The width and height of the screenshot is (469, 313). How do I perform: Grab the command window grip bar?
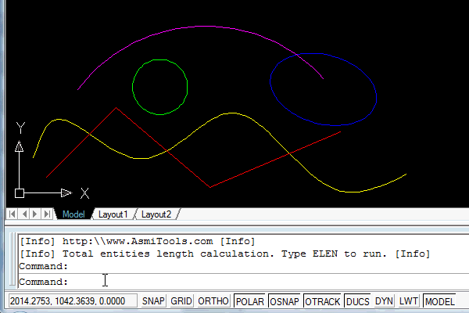[12, 259]
